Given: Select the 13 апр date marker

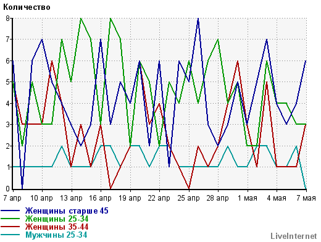Looking at the screenshot, I should pos(71,198).
